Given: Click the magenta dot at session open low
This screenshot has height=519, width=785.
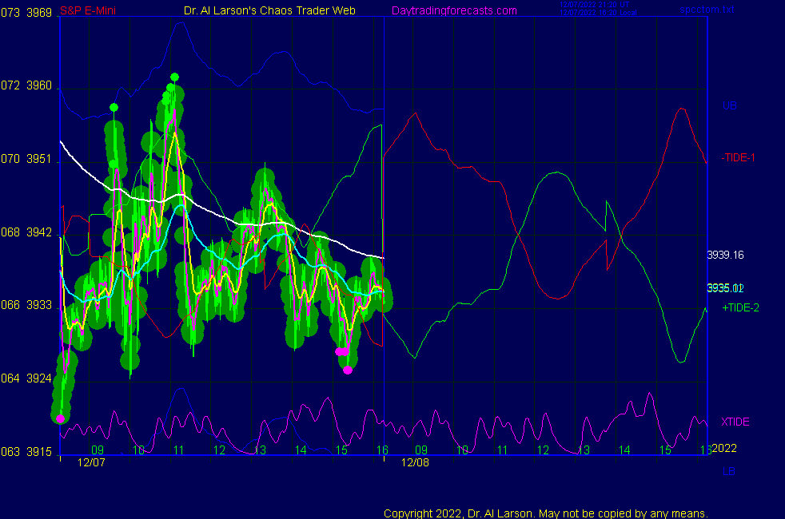Looking at the screenshot, I should pyautogui.click(x=61, y=418).
